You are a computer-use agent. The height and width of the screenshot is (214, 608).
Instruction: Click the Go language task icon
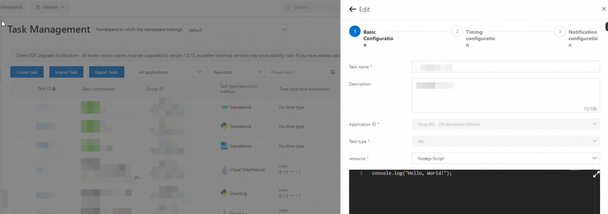click(225, 107)
